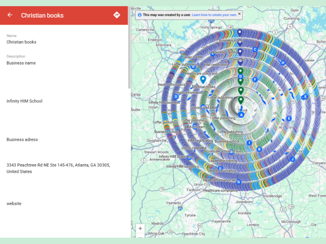Click the 'Leadership training' label near the top
Viewport: 326px width, 244px height.
click(x=223, y=52)
